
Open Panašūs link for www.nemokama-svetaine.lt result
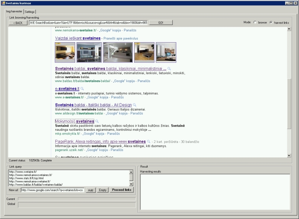(130, 30)
